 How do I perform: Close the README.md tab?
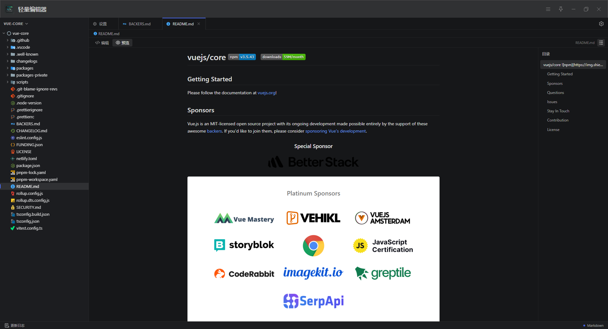[199, 24]
